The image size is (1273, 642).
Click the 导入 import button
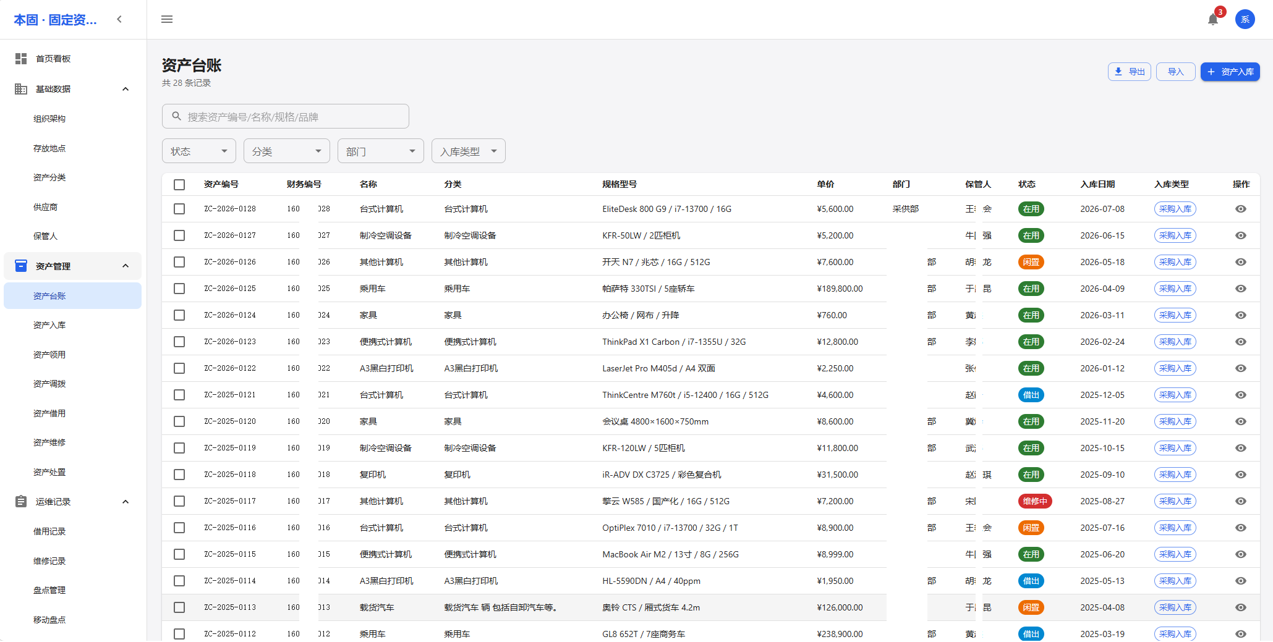1175,72
